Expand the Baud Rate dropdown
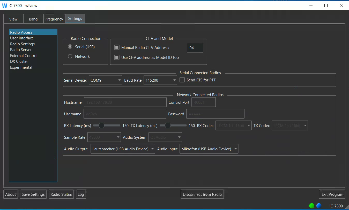 click(160, 80)
